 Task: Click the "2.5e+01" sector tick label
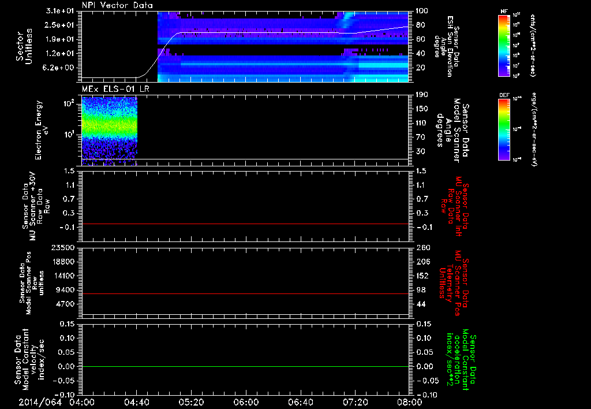click(x=60, y=25)
